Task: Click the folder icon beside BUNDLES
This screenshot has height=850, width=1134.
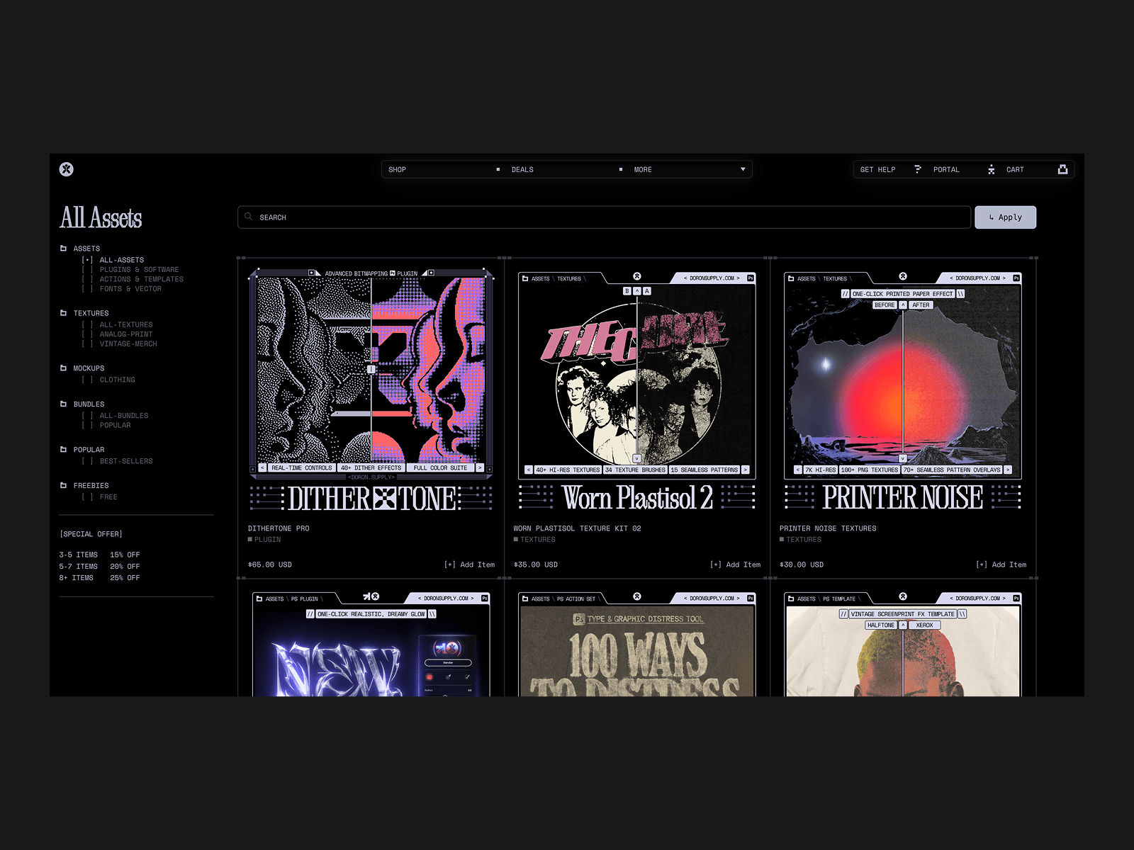Action: 63,404
